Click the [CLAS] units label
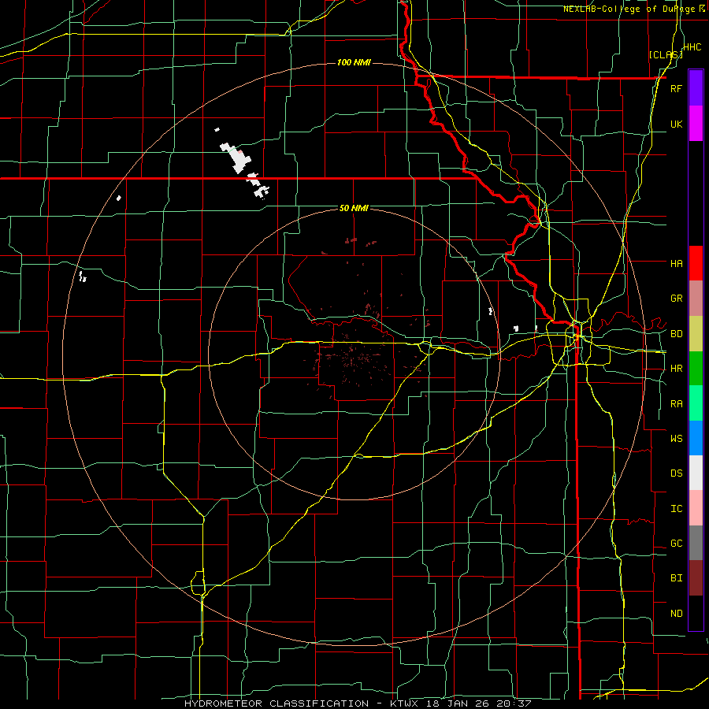Viewport: 709px width, 709px height. tap(666, 54)
